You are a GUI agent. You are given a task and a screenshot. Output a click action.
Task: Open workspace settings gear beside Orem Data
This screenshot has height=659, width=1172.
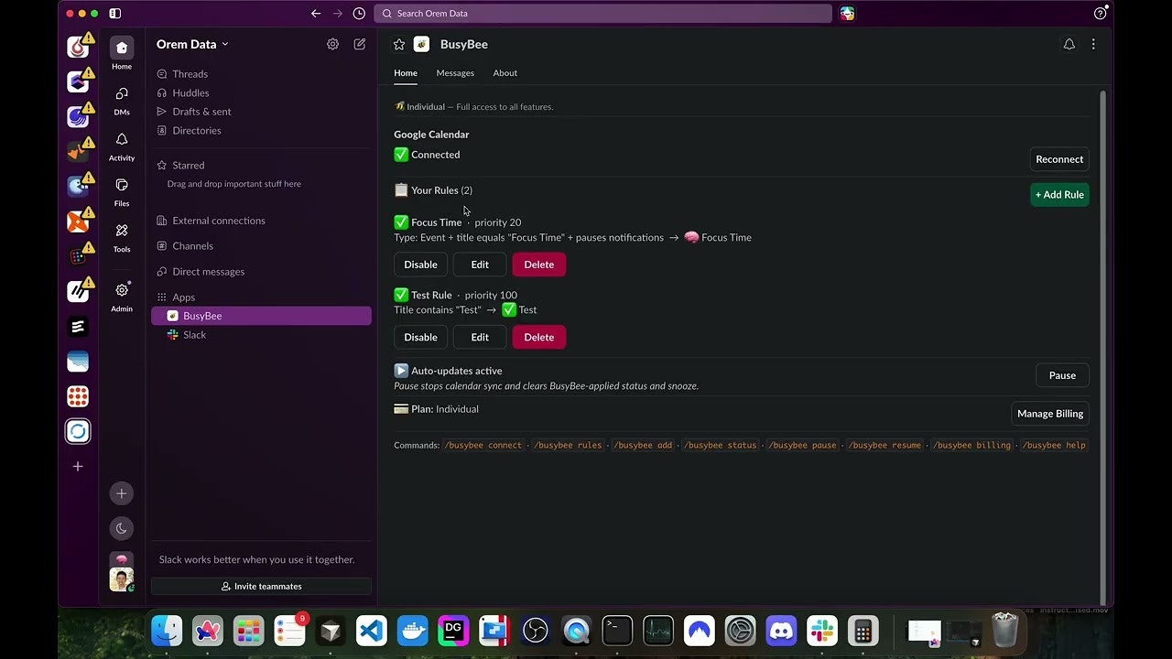coord(332,44)
